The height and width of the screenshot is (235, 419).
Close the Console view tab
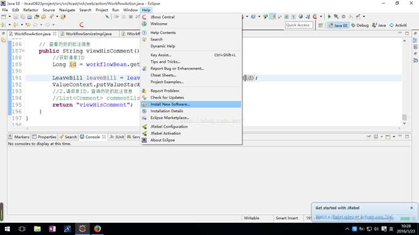[x=104, y=137]
